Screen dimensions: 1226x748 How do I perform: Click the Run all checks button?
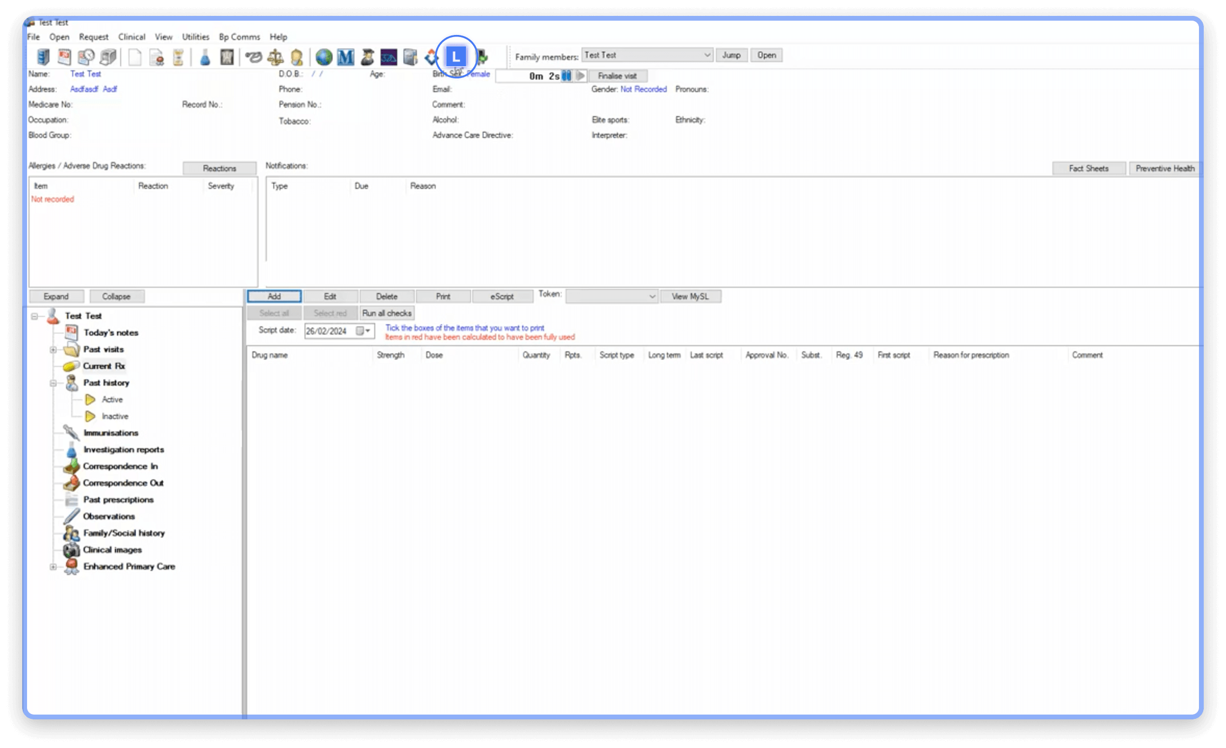click(x=386, y=313)
